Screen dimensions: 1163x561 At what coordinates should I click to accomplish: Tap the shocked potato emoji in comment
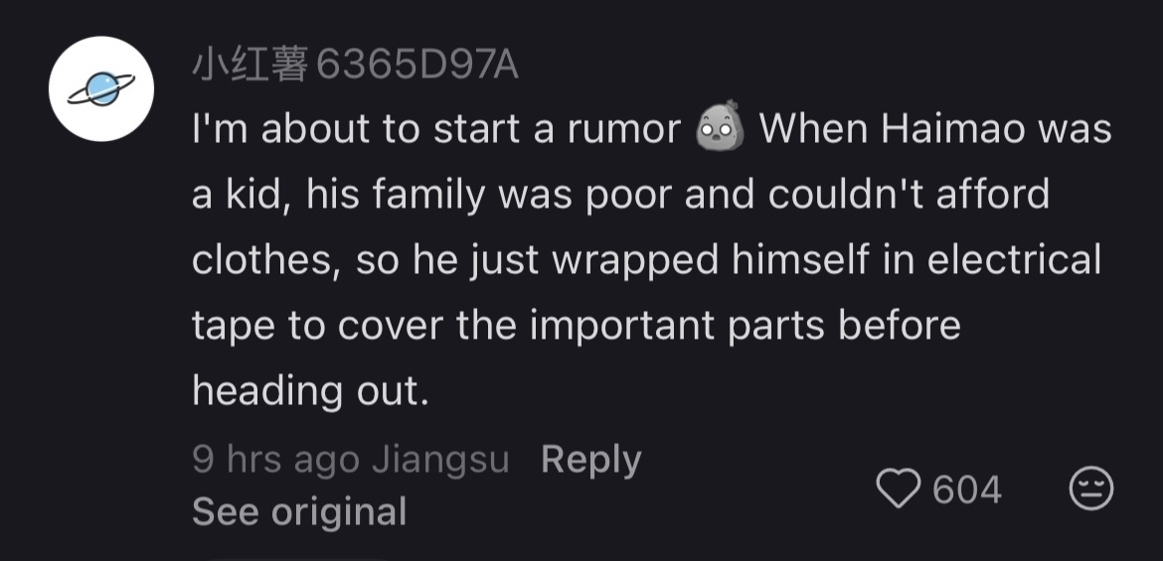click(720, 126)
